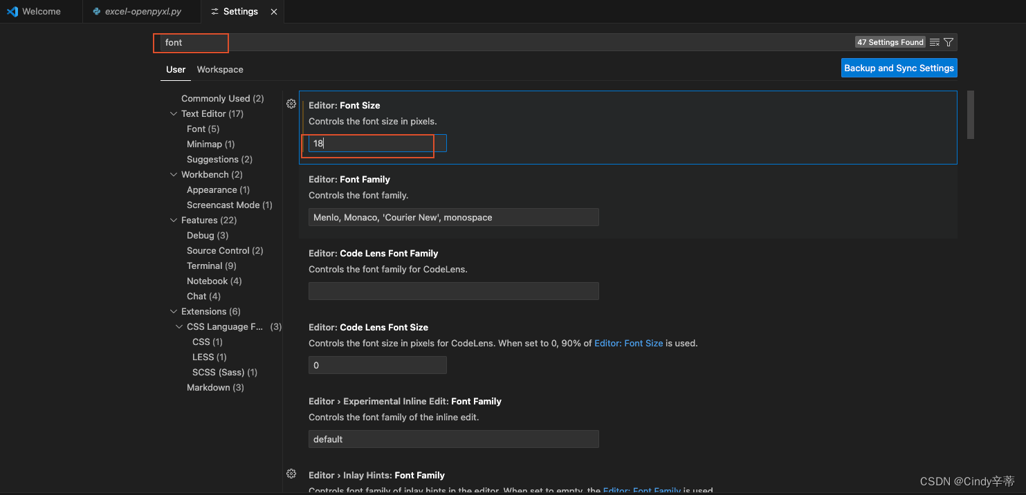The image size is (1026, 495).
Task: Select the Workspace settings tab
Action: pyautogui.click(x=220, y=69)
